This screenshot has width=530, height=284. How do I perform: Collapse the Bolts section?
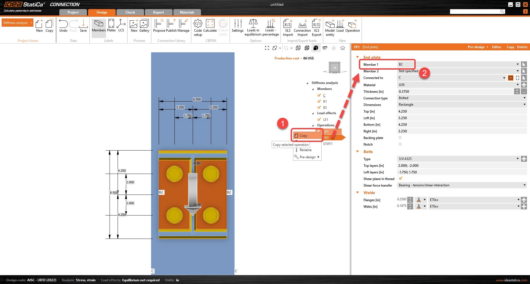click(357, 152)
